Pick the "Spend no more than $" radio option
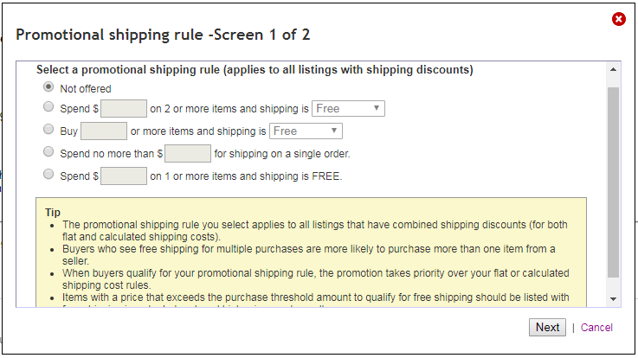 point(48,151)
